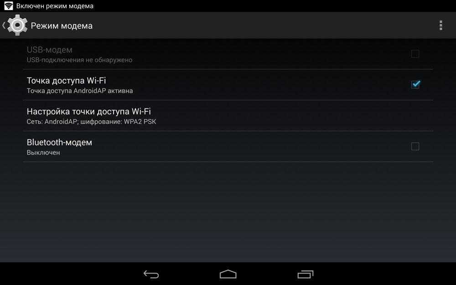Tap 'USB-подключения не обнаружено' message
Screen dimensions: 456x285
(x=79, y=60)
